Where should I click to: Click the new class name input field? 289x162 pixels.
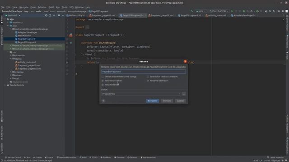coord(144,72)
